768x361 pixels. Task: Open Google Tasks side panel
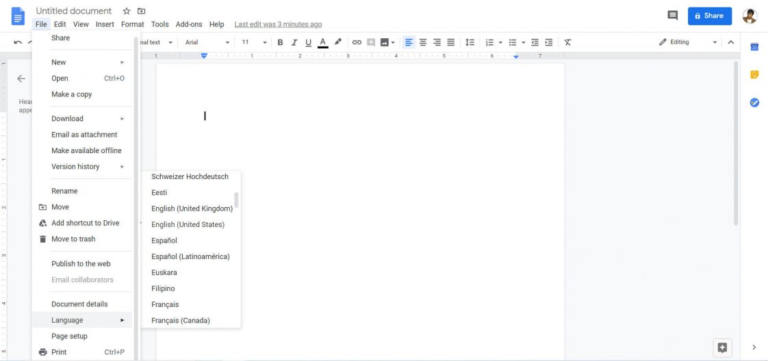point(754,103)
